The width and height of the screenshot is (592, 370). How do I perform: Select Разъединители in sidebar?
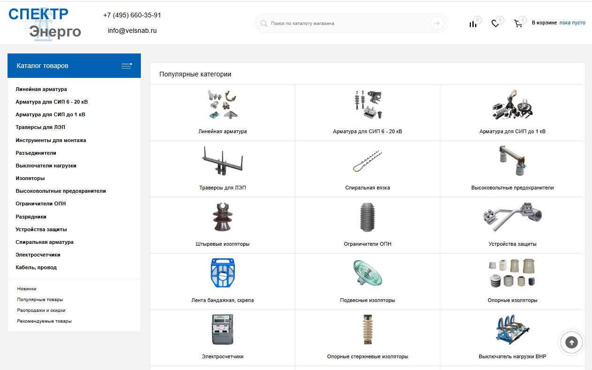point(36,153)
